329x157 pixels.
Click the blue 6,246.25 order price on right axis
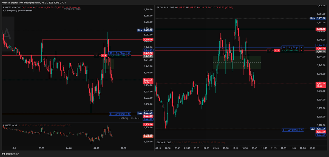point(321,45)
